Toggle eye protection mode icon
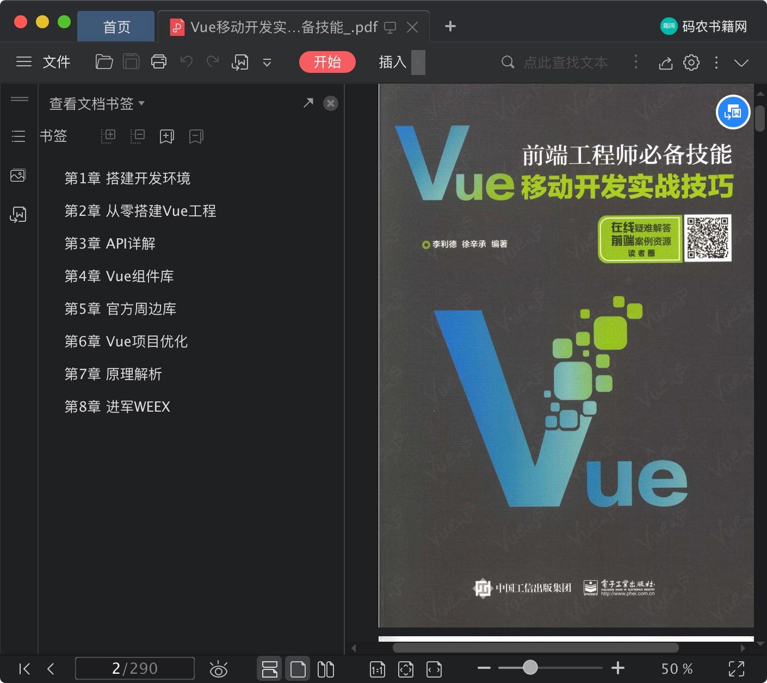 (x=219, y=669)
